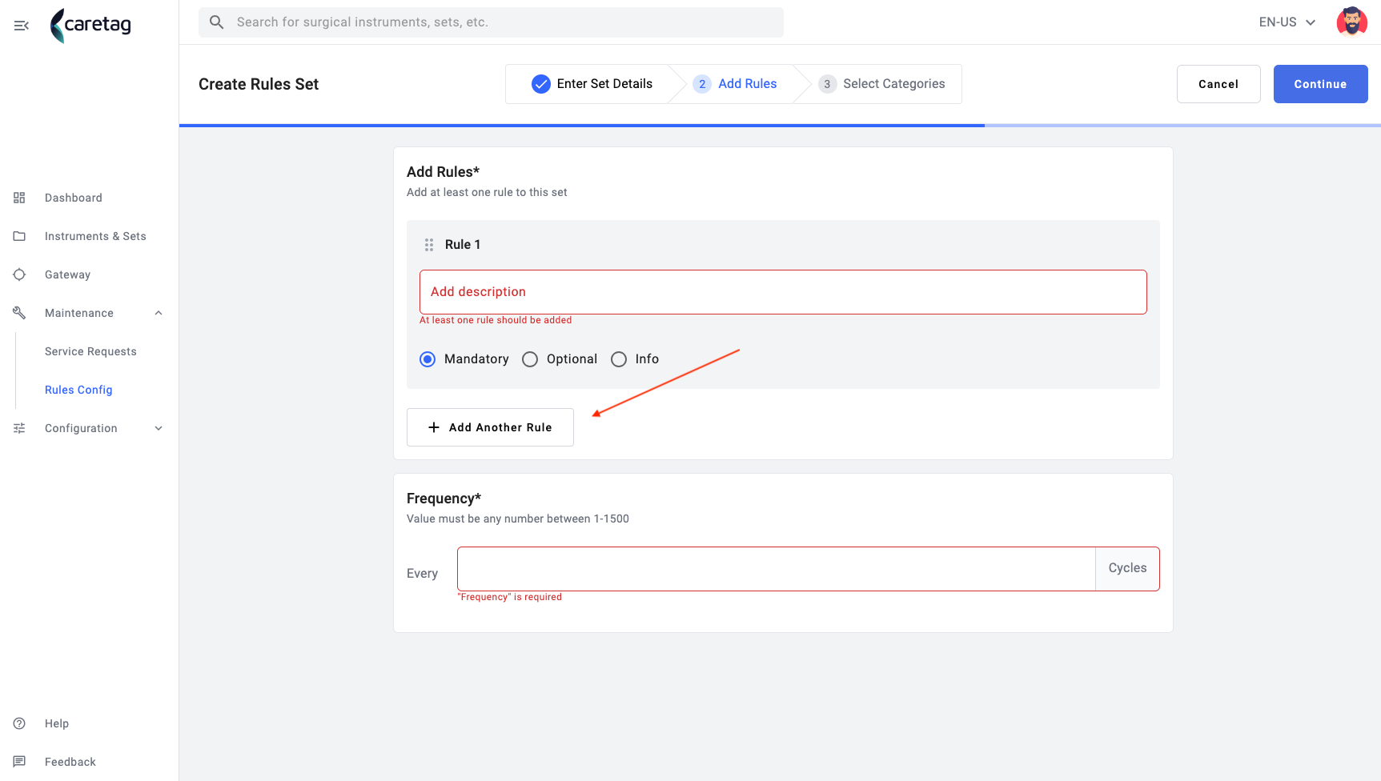The width and height of the screenshot is (1381, 781).
Task: Open the user avatar menu
Action: 1351,22
